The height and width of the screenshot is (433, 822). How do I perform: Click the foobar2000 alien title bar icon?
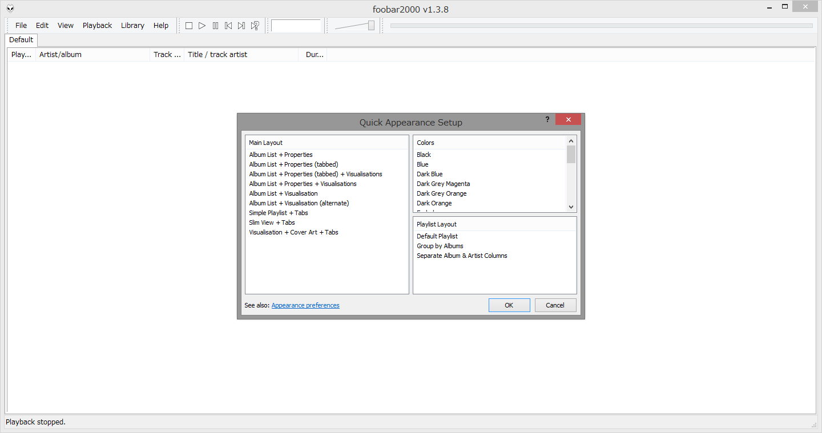pos(10,7)
